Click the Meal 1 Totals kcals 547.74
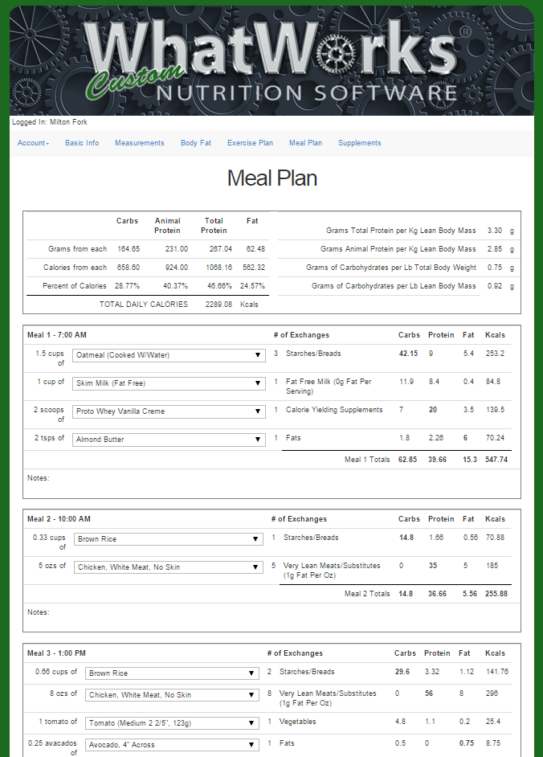 point(496,460)
